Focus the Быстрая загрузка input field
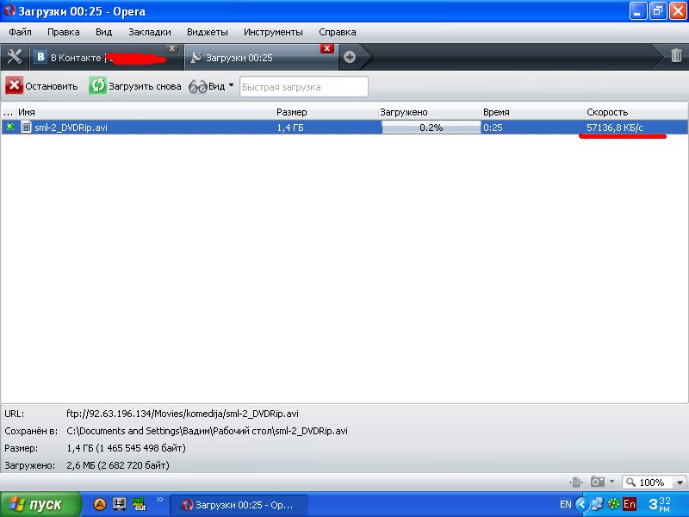The width and height of the screenshot is (689, 517). click(x=304, y=87)
